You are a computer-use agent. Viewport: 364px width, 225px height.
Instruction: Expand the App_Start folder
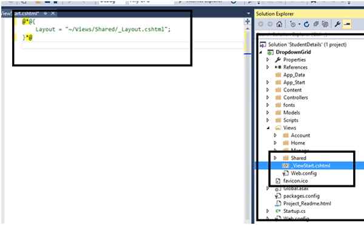(268, 82)
